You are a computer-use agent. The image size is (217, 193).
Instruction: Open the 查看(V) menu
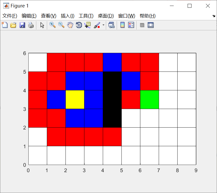[x=48, y=16]
